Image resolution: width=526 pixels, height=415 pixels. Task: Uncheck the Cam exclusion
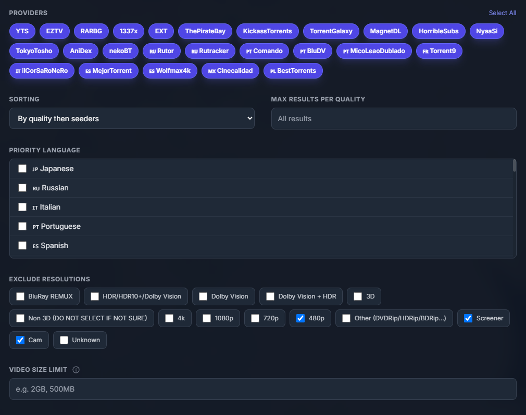(20, 340)
